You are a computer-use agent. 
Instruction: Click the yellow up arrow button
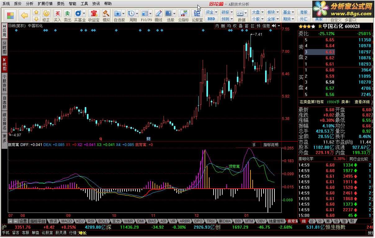[x=36, y=12]
